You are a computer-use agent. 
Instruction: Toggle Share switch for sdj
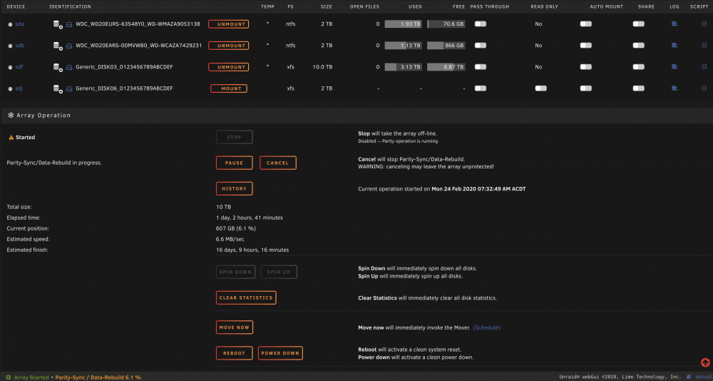click(638, 88)
